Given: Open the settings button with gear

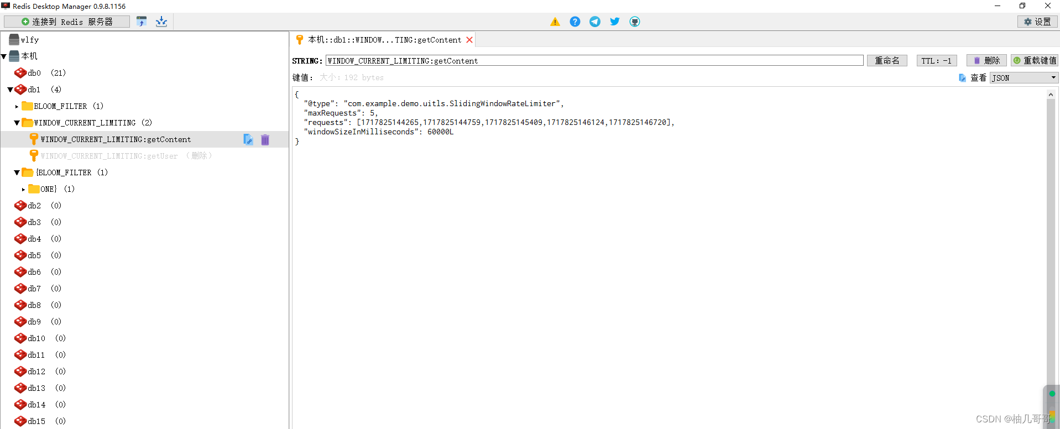Looking at the screenshot, I should point(1037,22).
